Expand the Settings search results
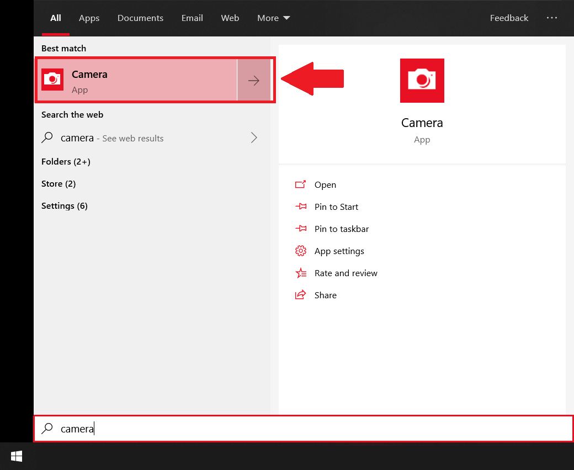 (65, 205)
